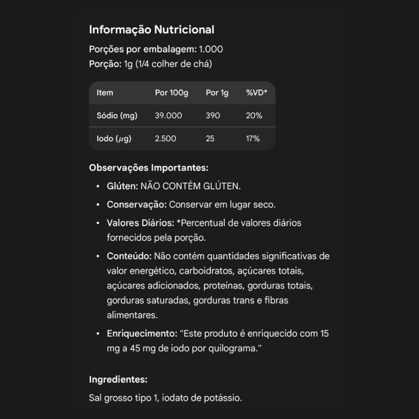Select the 390 sodium per-gram cell
Image resolution: width=419 pixels, height=419 pixels.
[x=213, y=116]
